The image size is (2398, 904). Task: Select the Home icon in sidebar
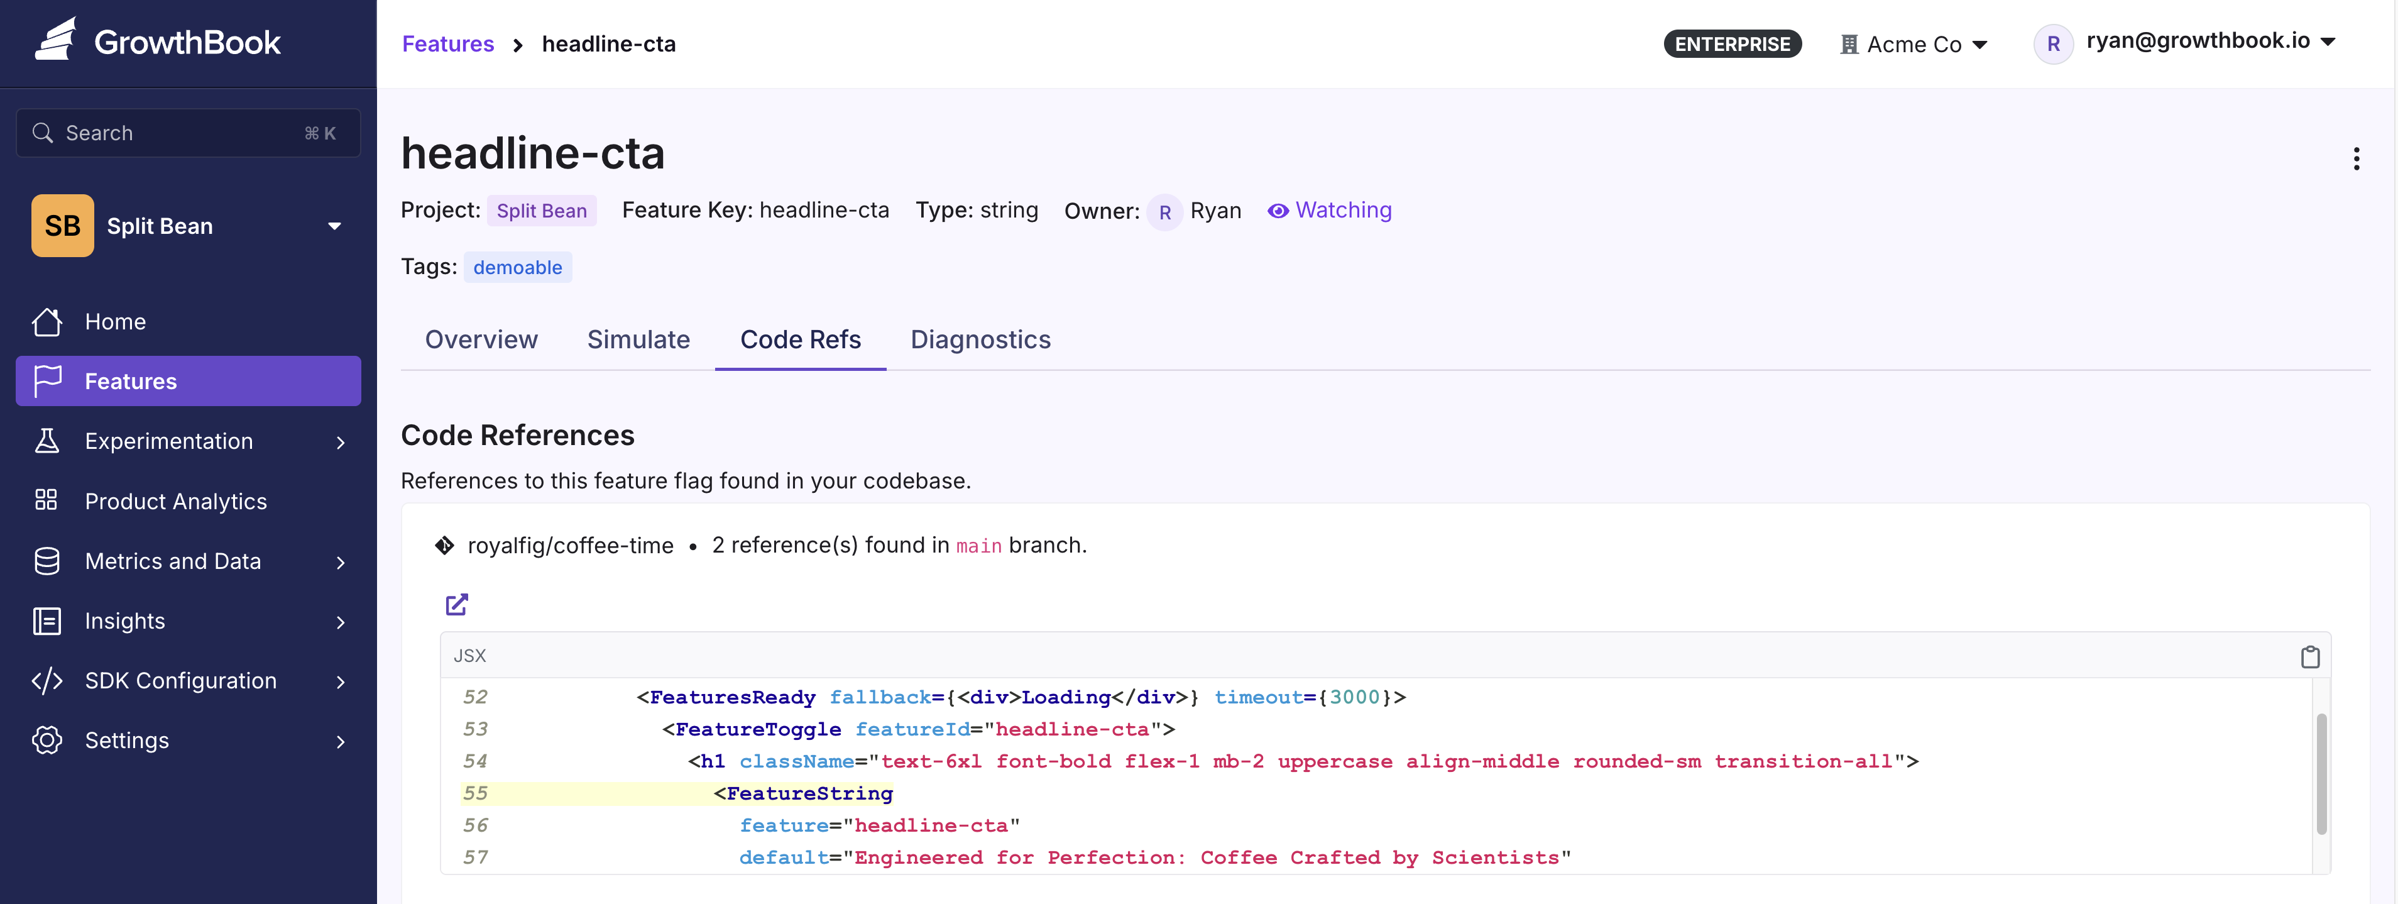click(47, 321)
